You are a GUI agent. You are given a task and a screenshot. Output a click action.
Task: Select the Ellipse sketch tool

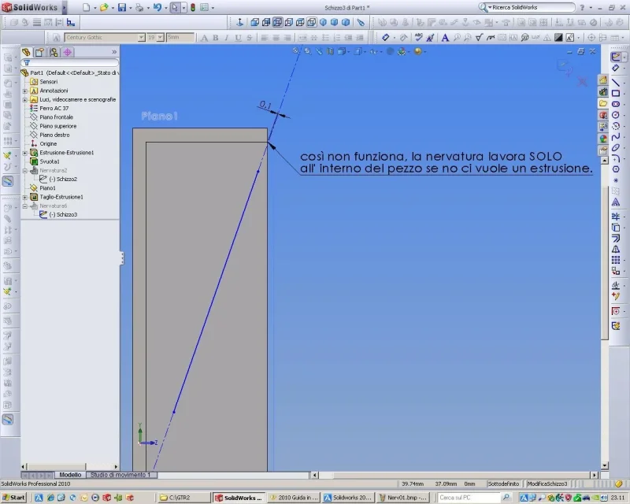[616, 148]
